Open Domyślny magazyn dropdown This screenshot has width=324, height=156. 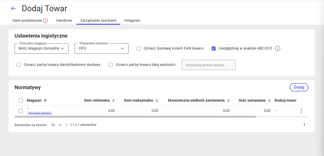click(42, 49)
